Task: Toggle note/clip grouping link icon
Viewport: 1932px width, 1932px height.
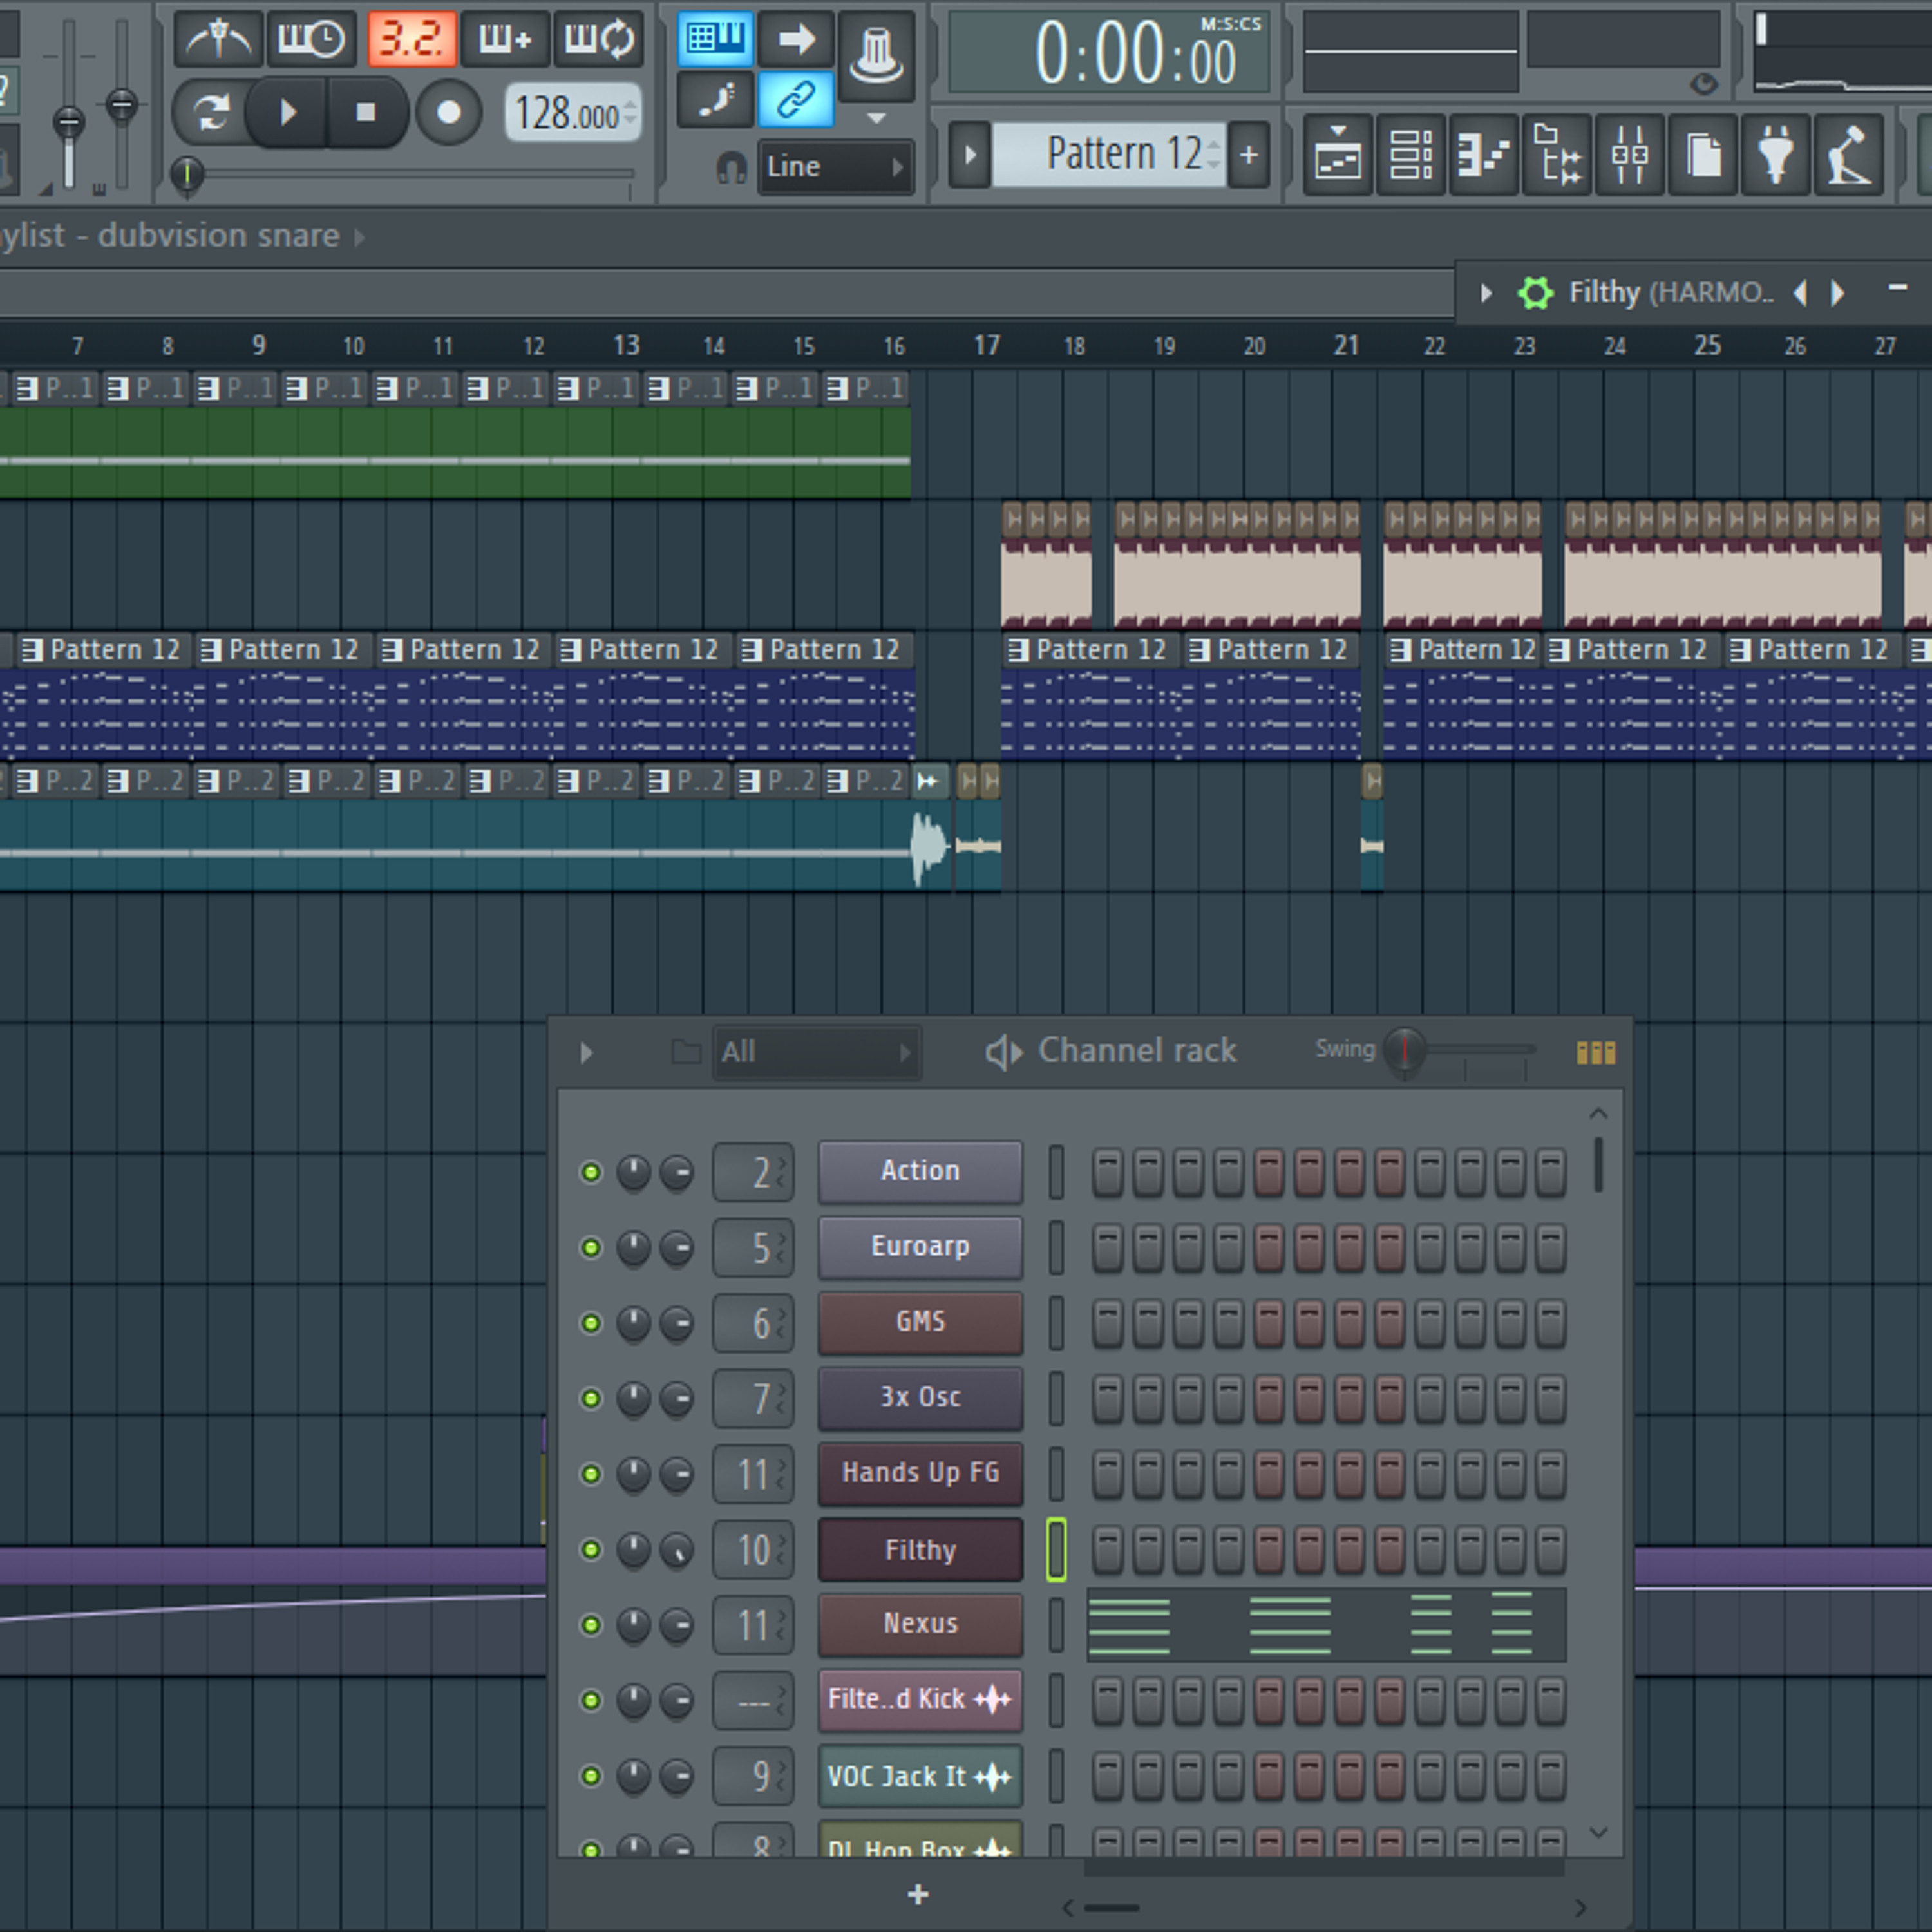Action: 796,100
